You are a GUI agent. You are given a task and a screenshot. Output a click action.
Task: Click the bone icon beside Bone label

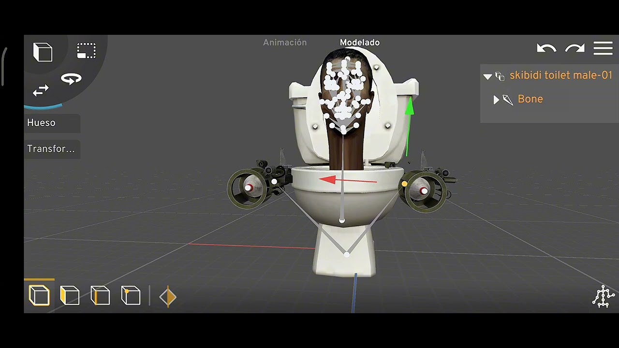(507, 100)
